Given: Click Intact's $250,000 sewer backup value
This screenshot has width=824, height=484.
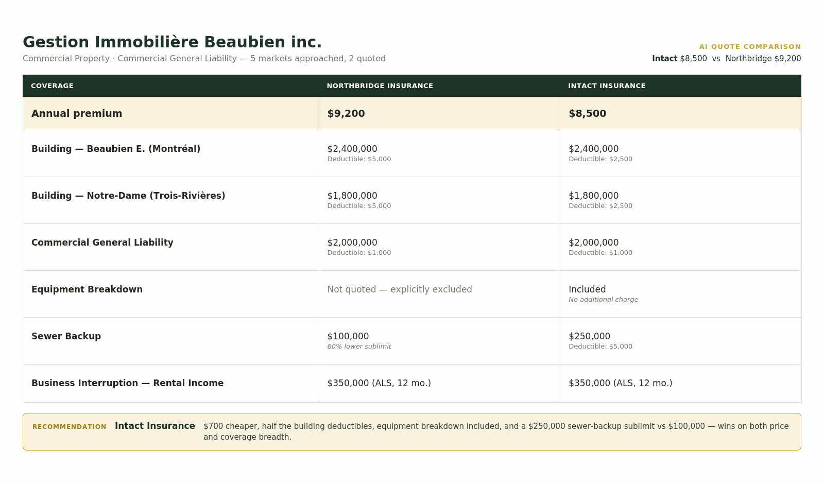Looking at the screenshot, I should (x=589, y=336).
